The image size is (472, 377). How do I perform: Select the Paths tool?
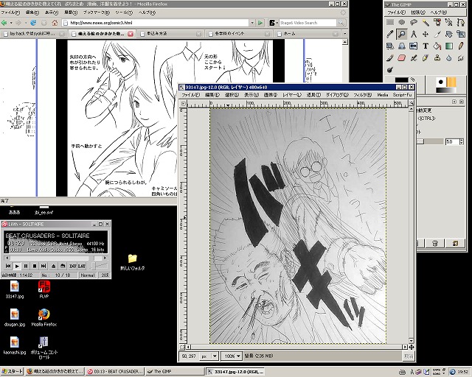pyautogui.click(x=460, y=22)
